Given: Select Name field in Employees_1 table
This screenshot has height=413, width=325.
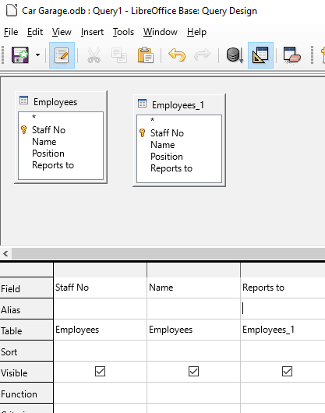Looking at the screenshot, I should point(163,145).
